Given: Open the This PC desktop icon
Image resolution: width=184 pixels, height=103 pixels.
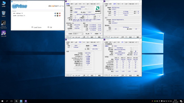Looking at the screenshot, I should click(4, 4).
